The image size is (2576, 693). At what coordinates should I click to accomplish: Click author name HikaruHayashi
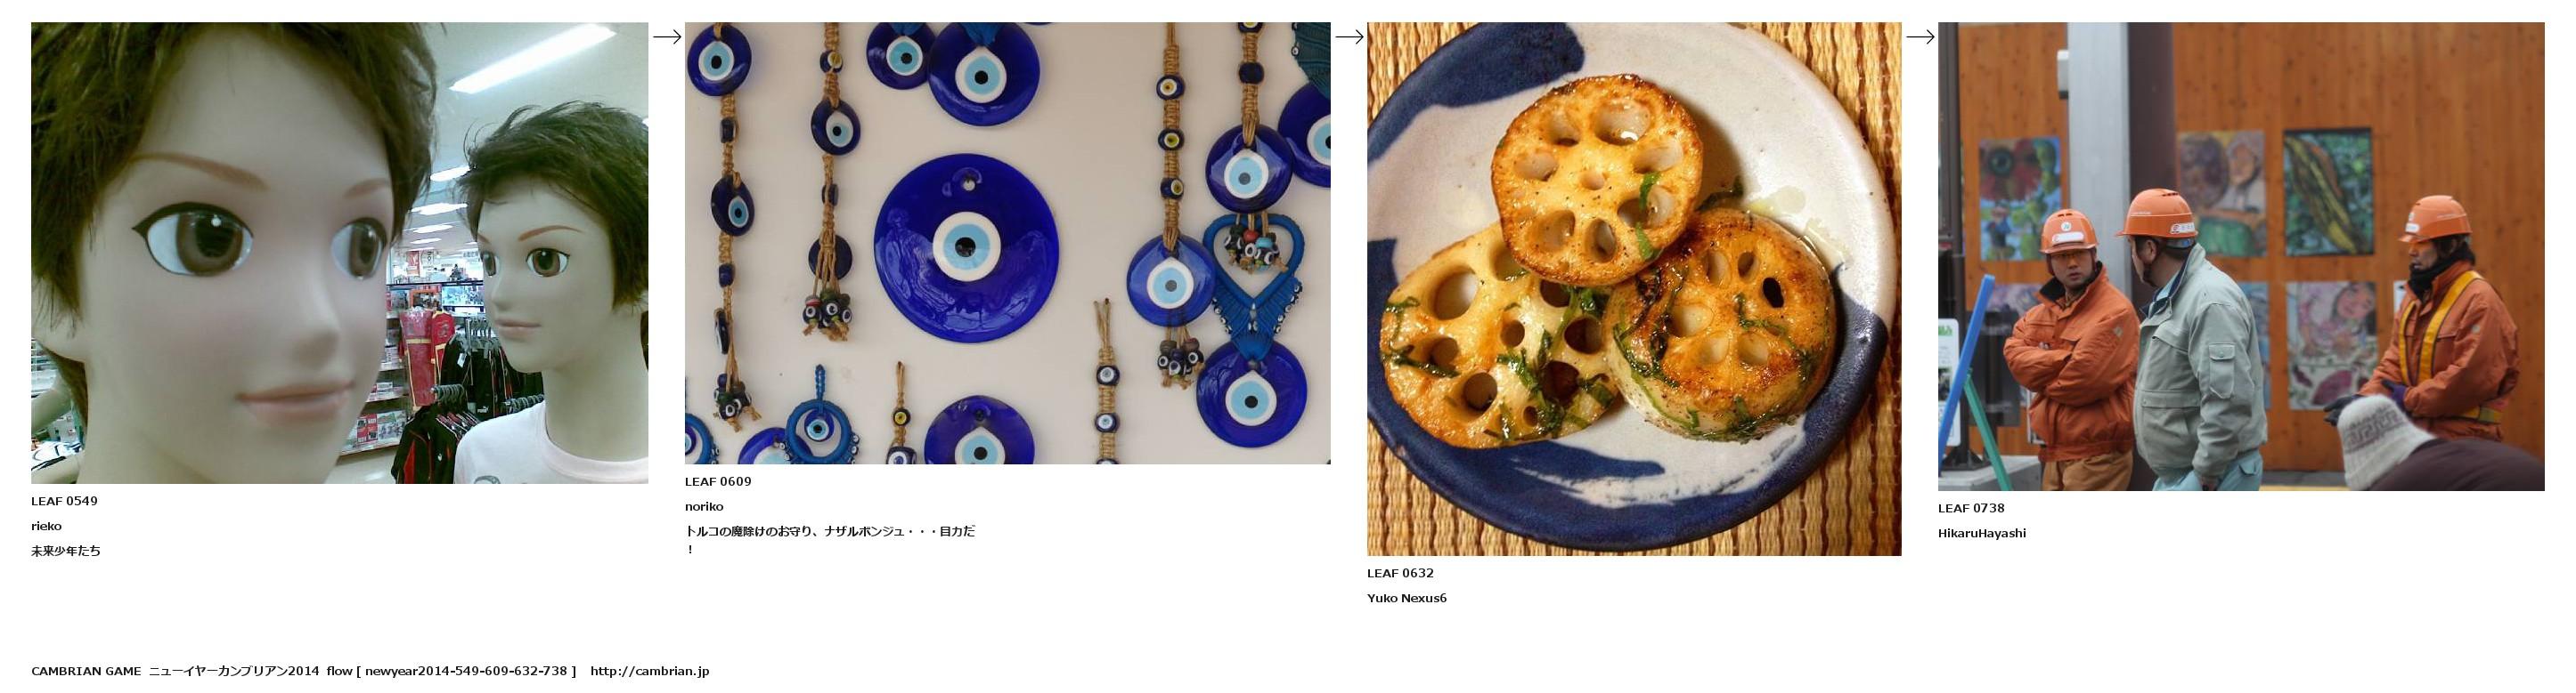tap(1982, 533)
